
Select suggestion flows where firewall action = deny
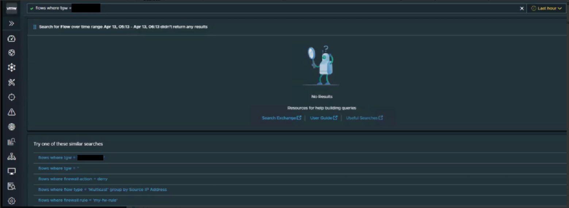point(73,179)
